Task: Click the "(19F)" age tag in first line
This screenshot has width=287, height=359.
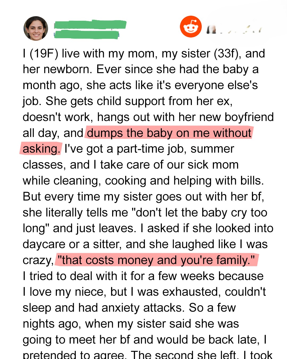Action: click(44, 53)
